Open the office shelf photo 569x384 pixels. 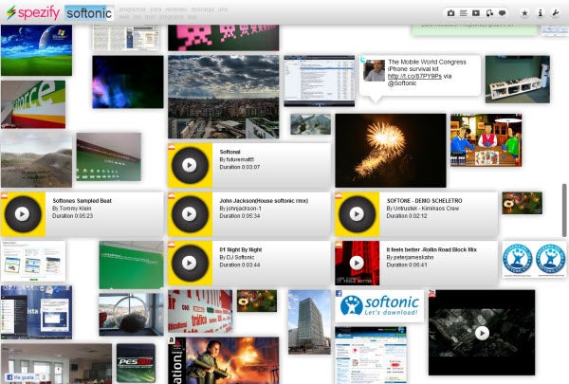click(518, 79)
